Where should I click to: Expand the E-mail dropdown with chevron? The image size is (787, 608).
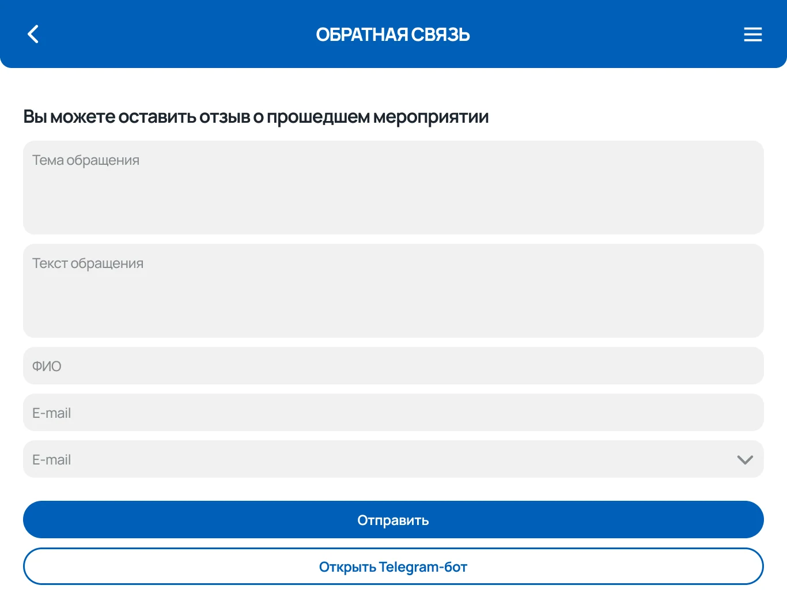[x=393, y=459]
